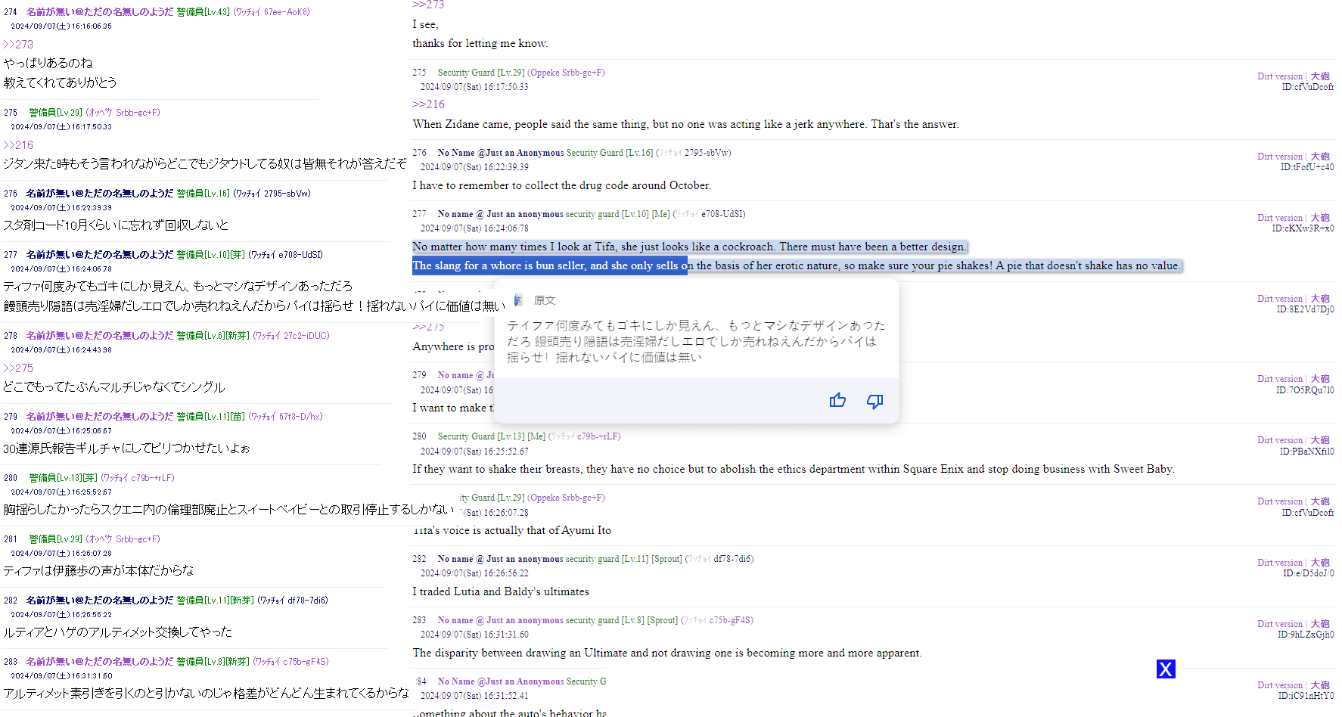The width and height of the screenshot is (1342, 717).
Task: Open 大砲 link beside post 283
Action: click(x=1320, y=624)
